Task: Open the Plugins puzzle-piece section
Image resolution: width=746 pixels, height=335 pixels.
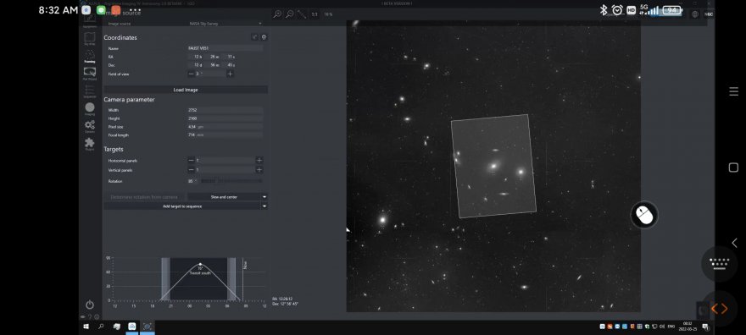Action: [x=90, y=144]
